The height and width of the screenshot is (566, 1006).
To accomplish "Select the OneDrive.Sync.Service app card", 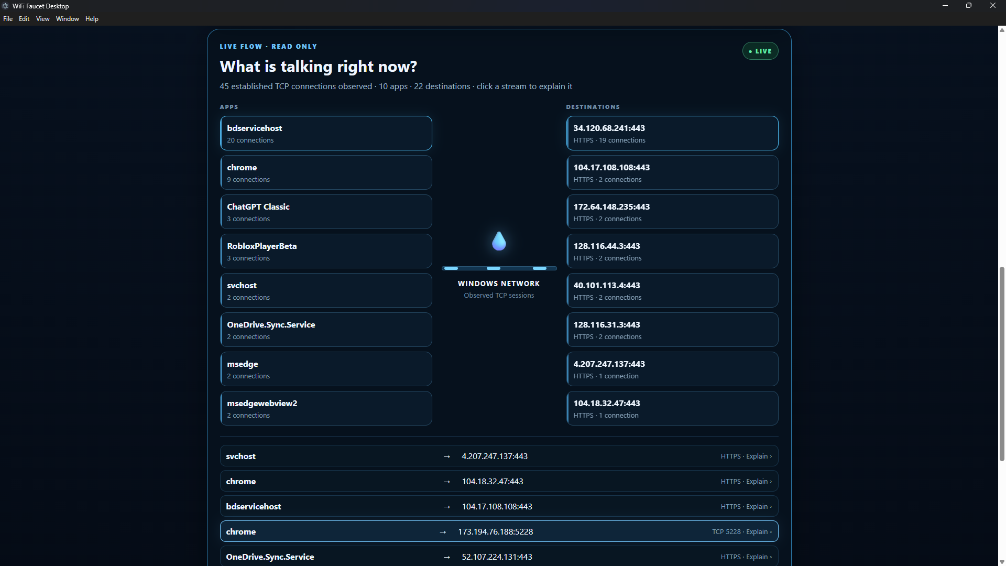I will point(326,330).
